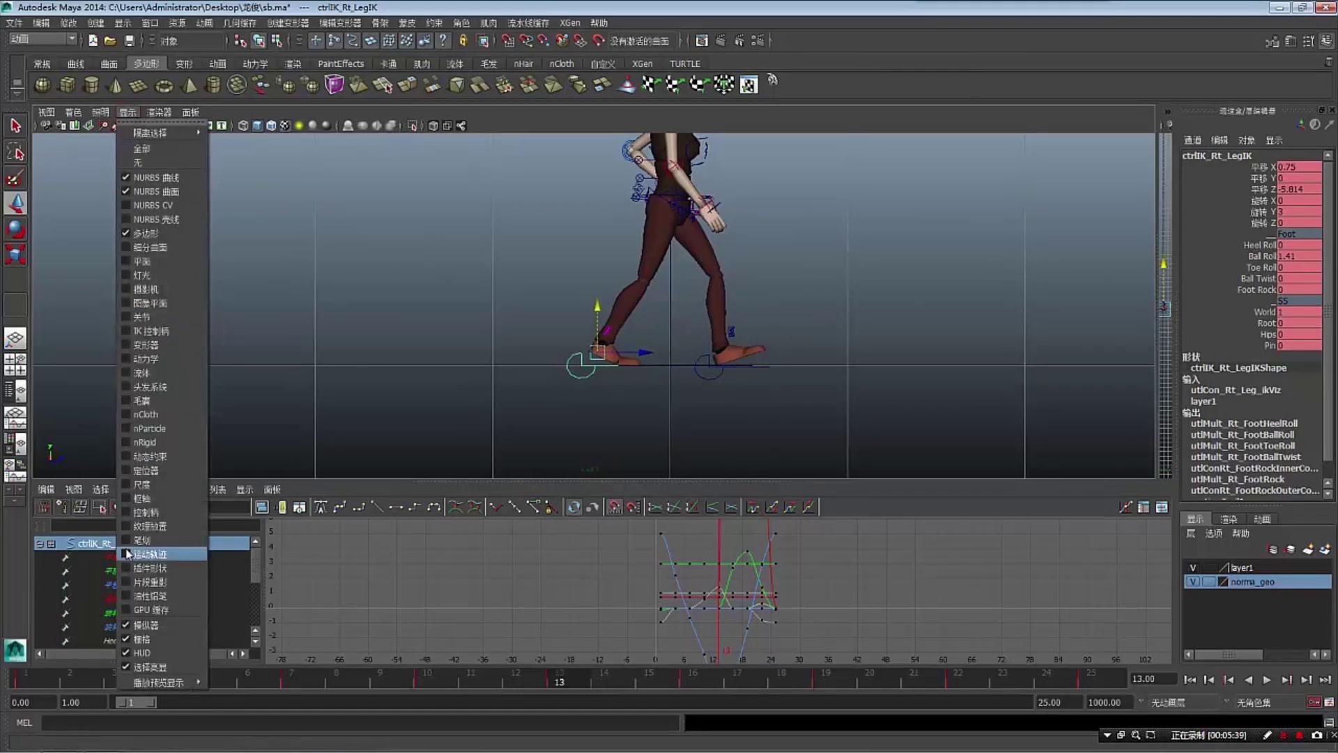Screen dimensions: 1338x753
Task: Switch to the 动画 shelf tab
Action: tap(217, 63)
